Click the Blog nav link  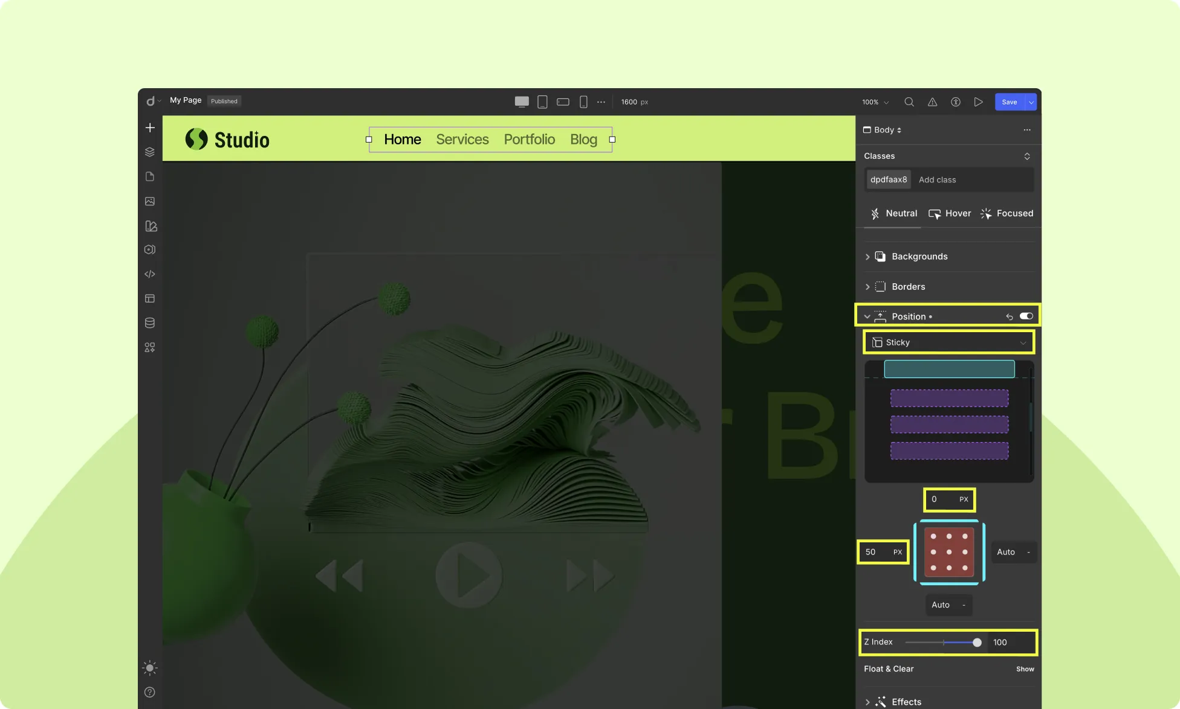pyautogui.click(x=583, y=140)
